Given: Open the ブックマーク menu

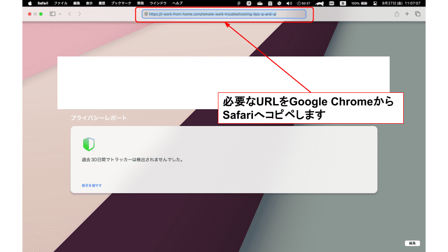Looking at the screenshot, I should point(121,3).
